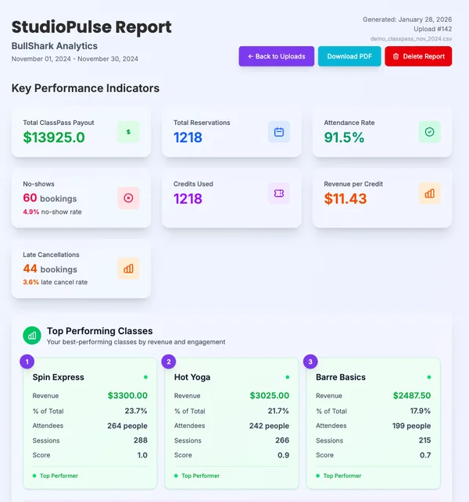Click the dollar sign payout icon
The width and height of the screenshot is (469, 502).
point(128,132)
